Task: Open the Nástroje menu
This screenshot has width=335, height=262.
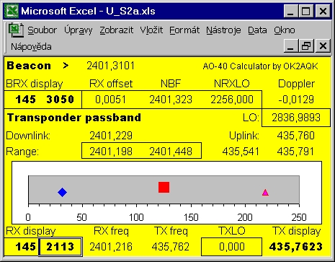Action: (223, 30)
